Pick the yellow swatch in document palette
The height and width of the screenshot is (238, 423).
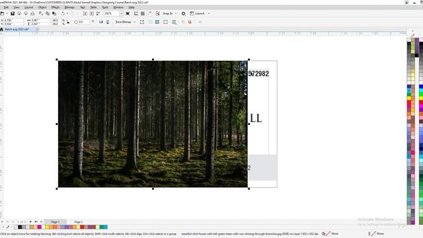coord(47,227)
